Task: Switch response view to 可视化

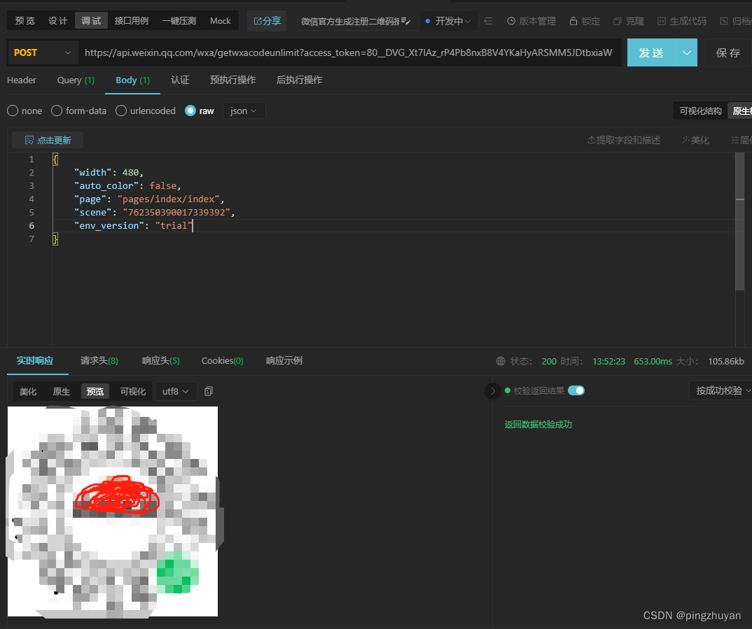Action: click(133, 391)
